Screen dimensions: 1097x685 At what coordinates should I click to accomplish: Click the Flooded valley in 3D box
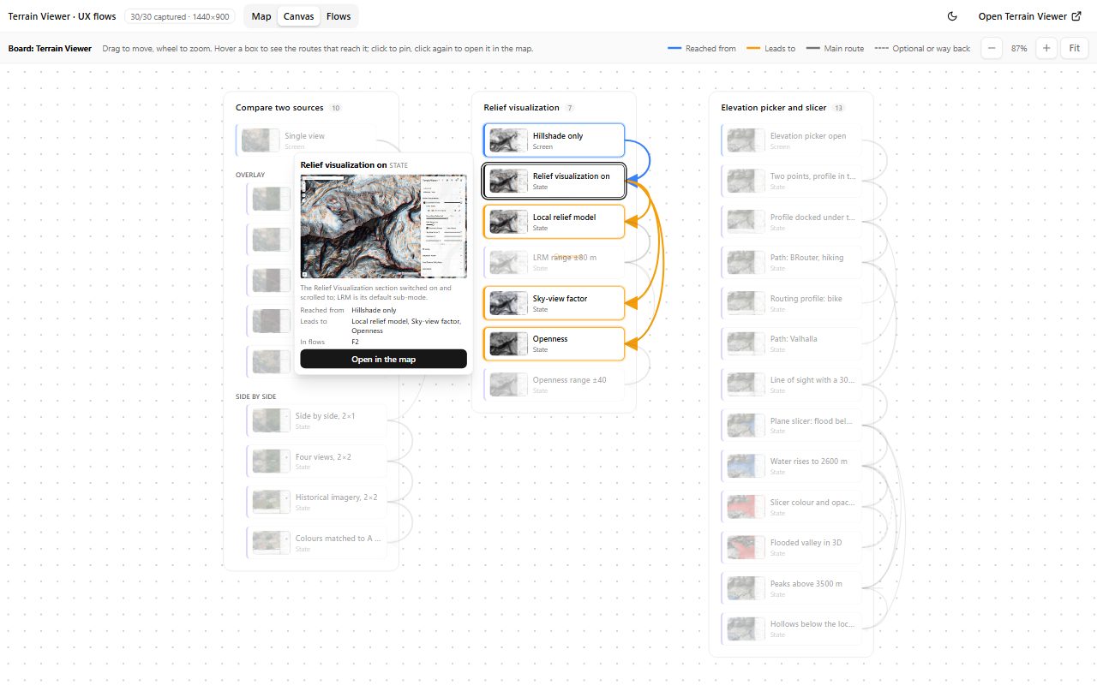pyautogui.click(x=791, y=547)
